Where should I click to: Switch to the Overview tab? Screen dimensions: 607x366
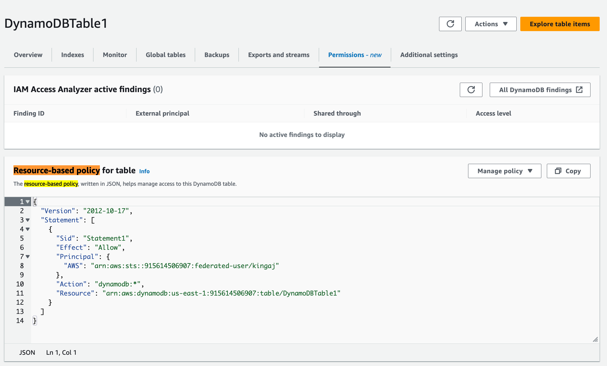pyautogui.click(x=28, y=55)
